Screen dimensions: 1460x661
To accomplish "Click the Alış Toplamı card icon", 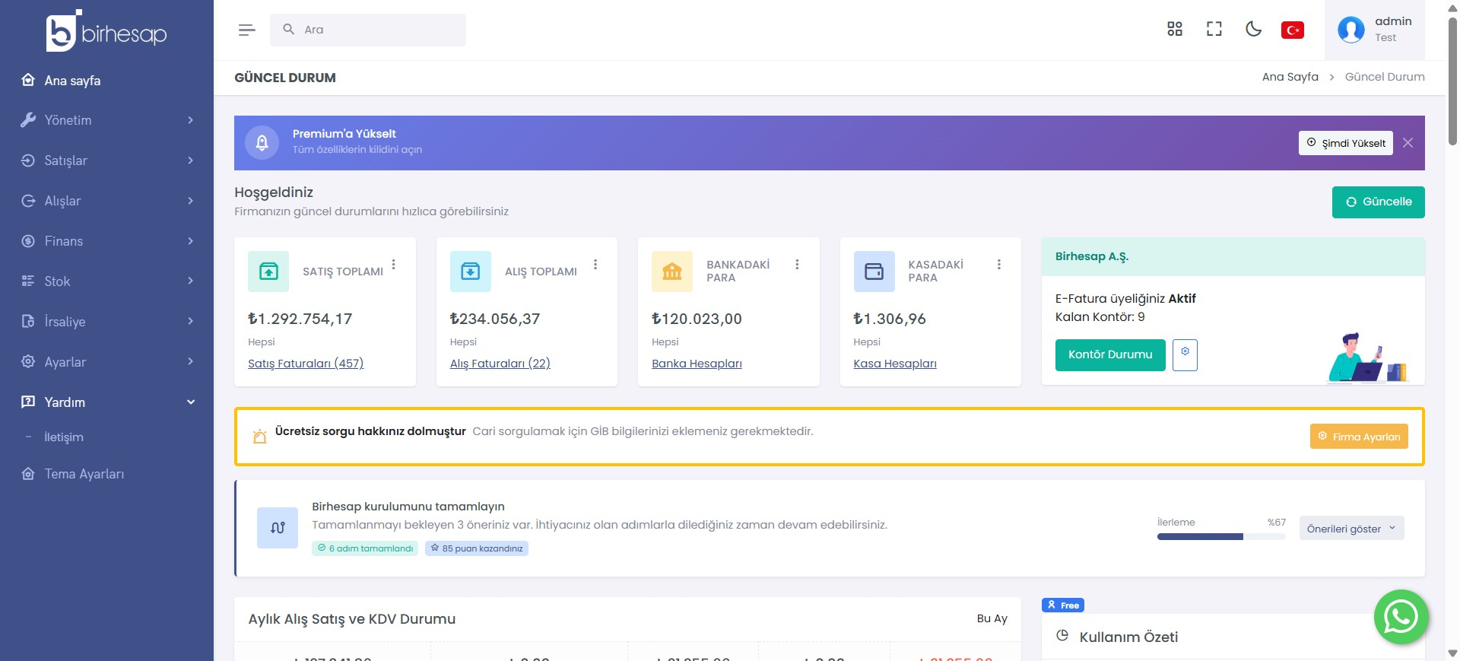I will click(x=471, y=272).
